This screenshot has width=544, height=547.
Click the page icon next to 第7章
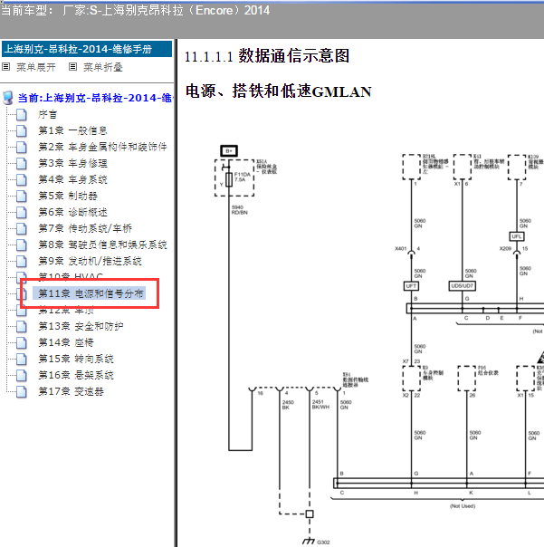[x=22, y=228]
